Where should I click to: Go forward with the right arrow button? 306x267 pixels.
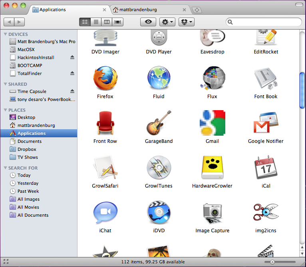pos(19,22)
